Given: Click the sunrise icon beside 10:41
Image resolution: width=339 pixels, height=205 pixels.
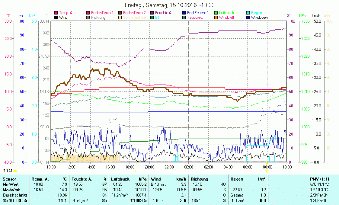Looking at the screenshot, I should pos(15,171).
